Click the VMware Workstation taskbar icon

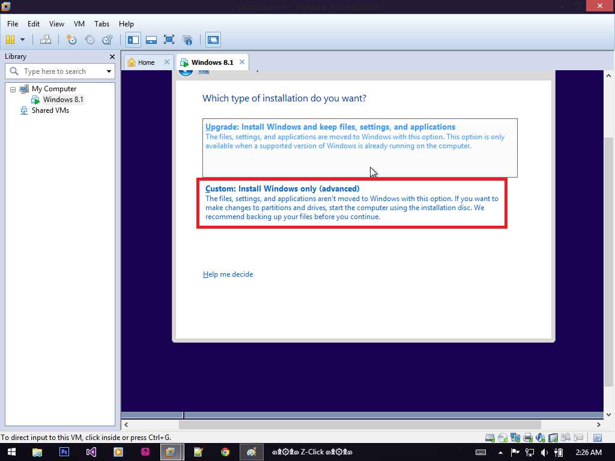coord(171,452)
